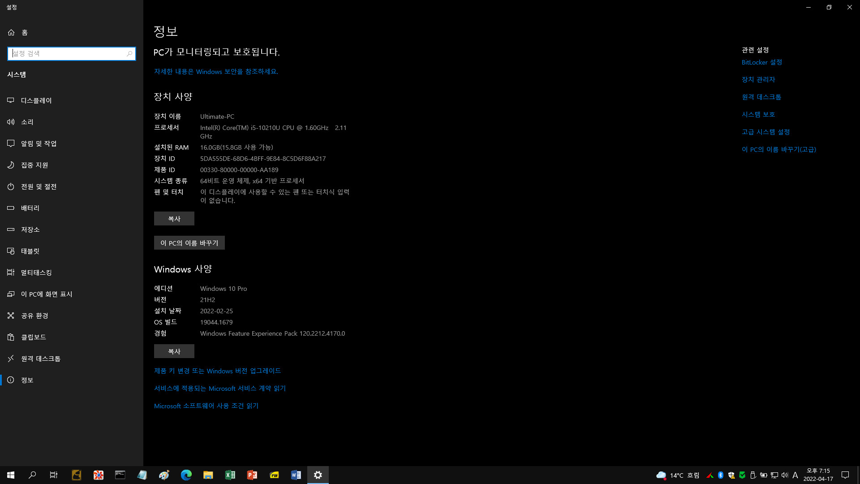The image size is (860, 484).
Task: Launch Excel from the taskbar
Action: pyautogui.click(x=230, y=475)
